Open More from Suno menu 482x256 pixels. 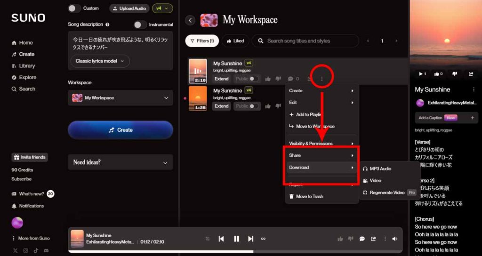pos(31,238)
